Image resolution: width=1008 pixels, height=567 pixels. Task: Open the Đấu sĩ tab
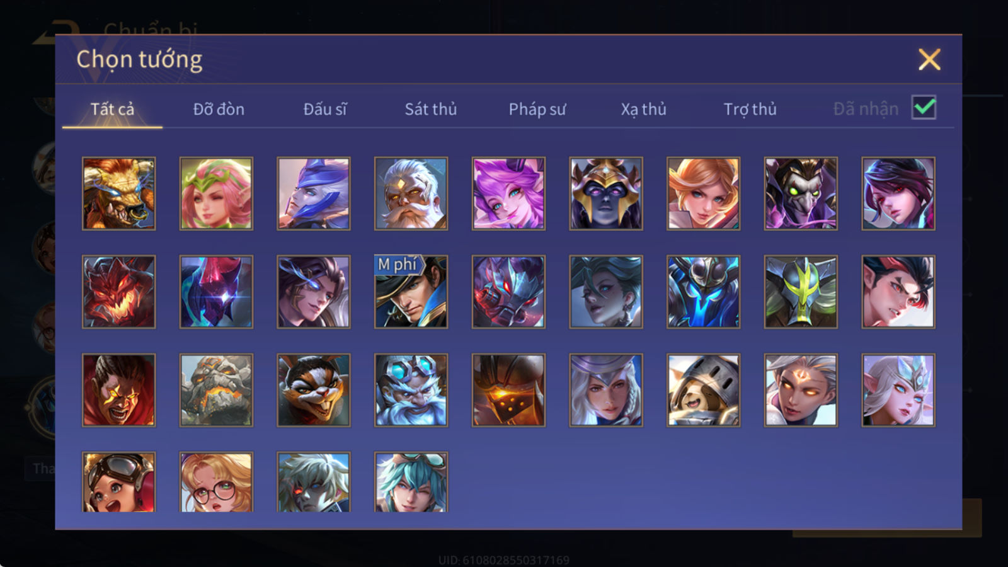click(x=325, y=109)
